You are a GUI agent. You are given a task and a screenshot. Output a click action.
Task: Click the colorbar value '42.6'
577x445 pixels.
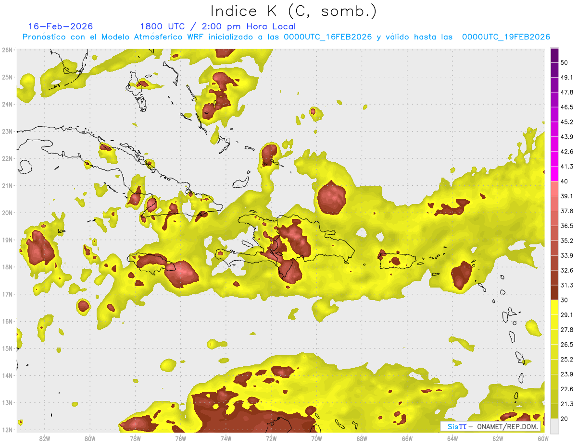[x=566, y=152]
